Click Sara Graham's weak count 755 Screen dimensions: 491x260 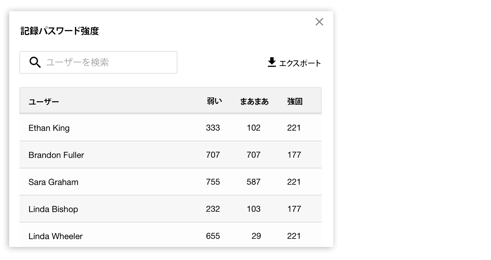click(x=213, y=182)
